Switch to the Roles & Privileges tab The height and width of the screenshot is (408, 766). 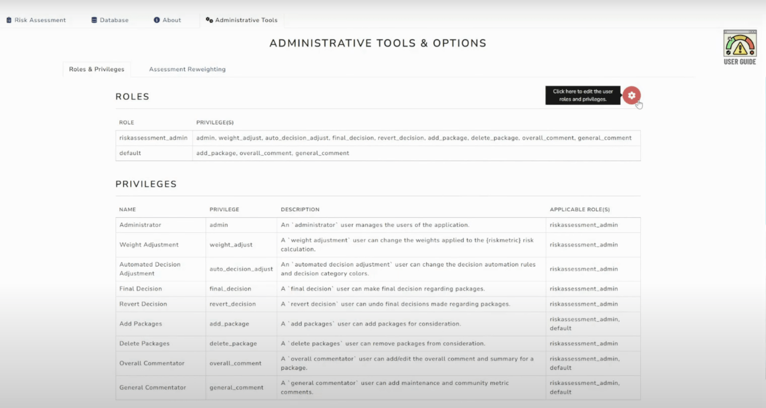click(x=97, y=69)
